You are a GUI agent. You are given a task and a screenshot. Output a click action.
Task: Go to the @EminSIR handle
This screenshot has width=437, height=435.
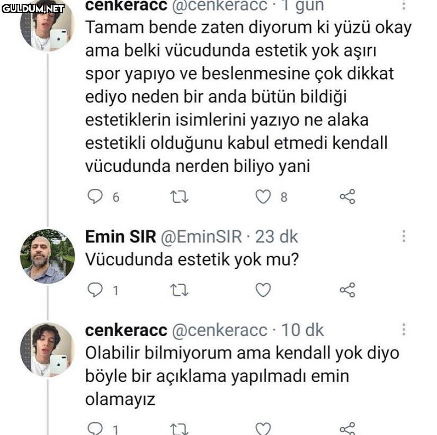tap(200, 237)
